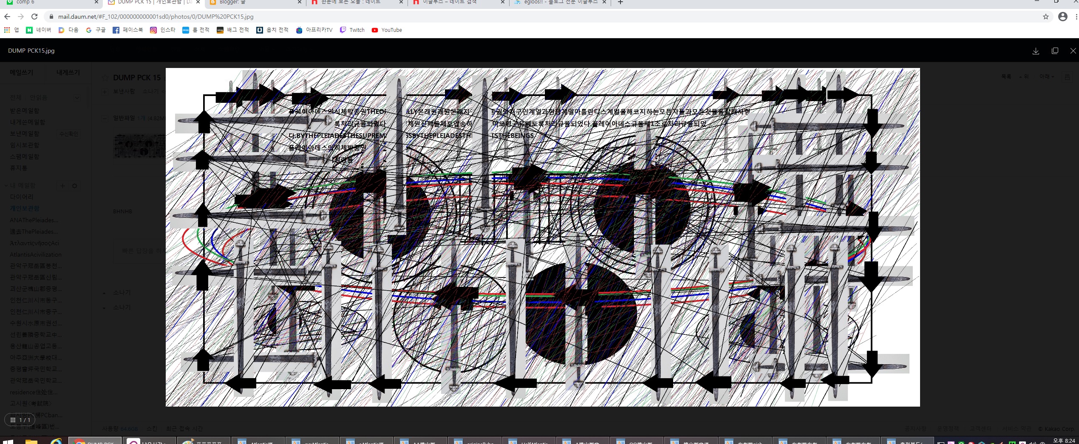The height and width of the screenshot is (444, 1079).
Task: Open the YouTube bookmark
Action: [x=387, y=30]
